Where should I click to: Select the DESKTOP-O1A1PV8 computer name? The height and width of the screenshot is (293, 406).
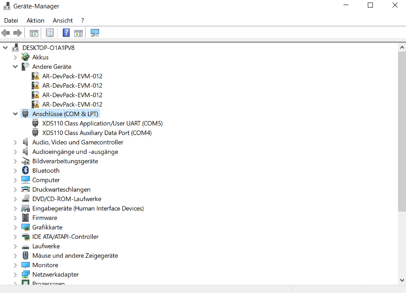point(48,47)
